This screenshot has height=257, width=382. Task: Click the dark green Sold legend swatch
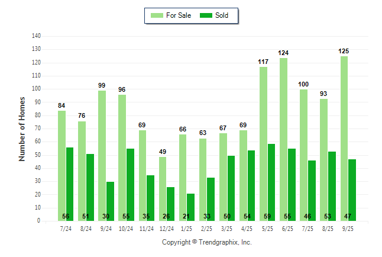[206, 15]
